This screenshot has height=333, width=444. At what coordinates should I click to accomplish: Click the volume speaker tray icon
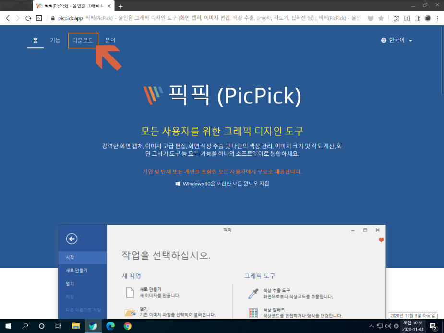click(x=388, y=326)
